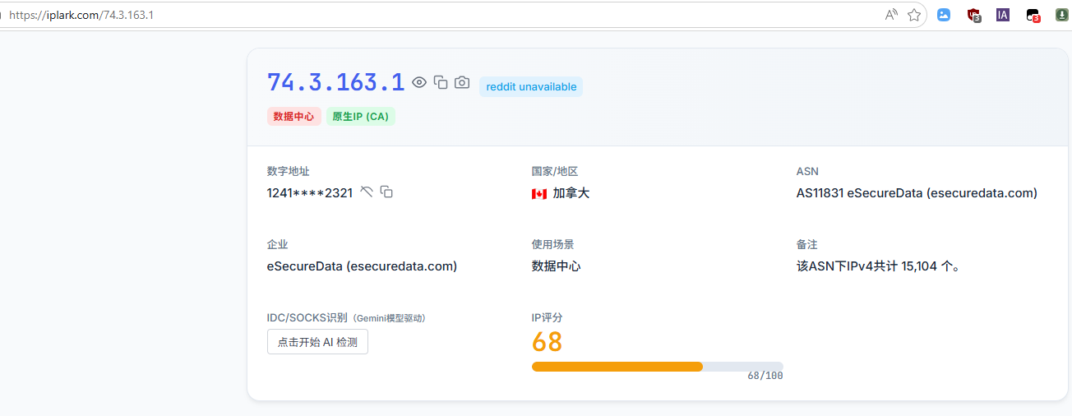Viewport: 1072px width, 416px height.
Task: Open the blue image extension icon
Action: 944,15
